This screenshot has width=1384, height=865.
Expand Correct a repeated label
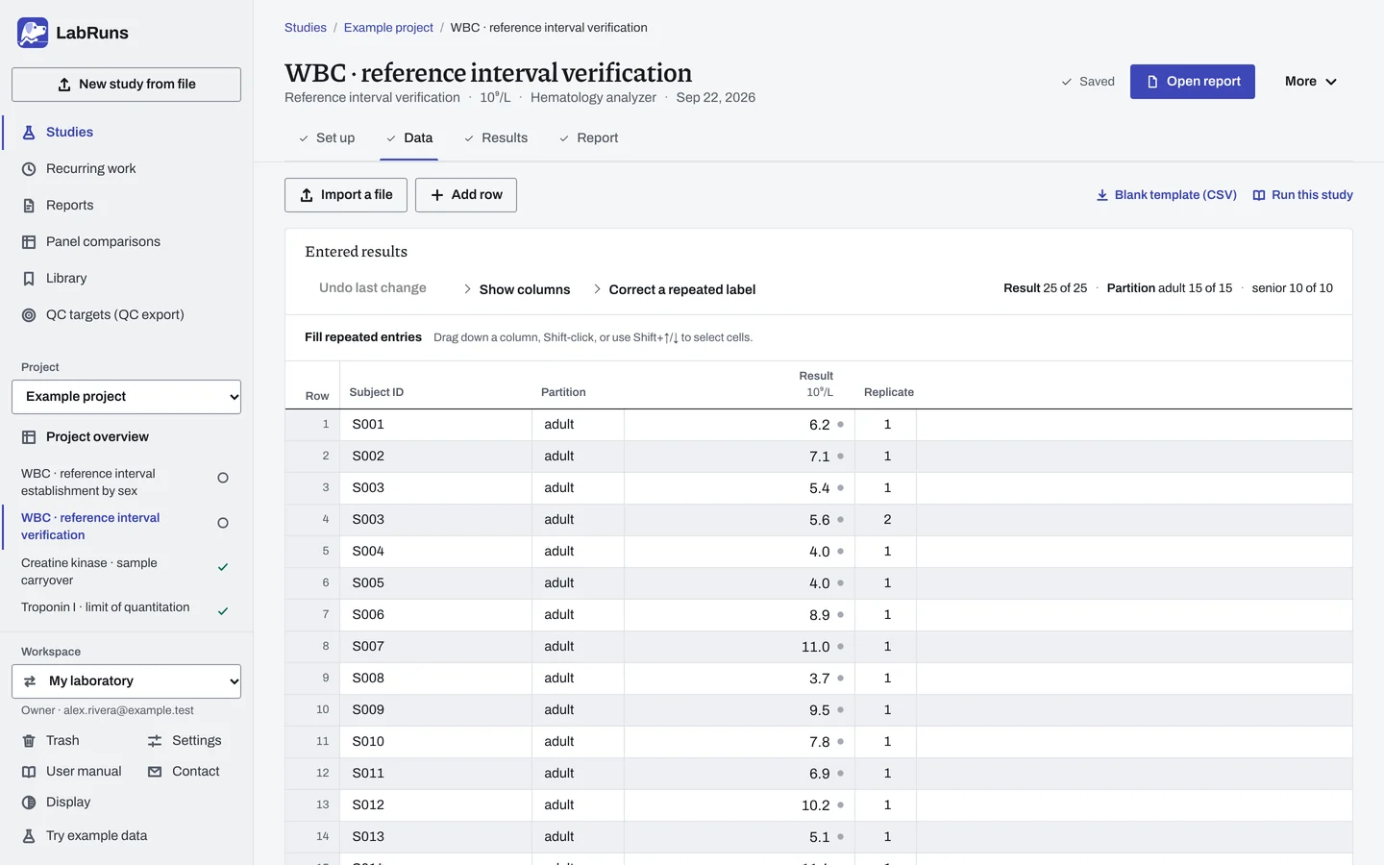[675, 289]
